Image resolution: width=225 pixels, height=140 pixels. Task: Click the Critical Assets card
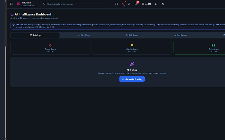(50, 48)
